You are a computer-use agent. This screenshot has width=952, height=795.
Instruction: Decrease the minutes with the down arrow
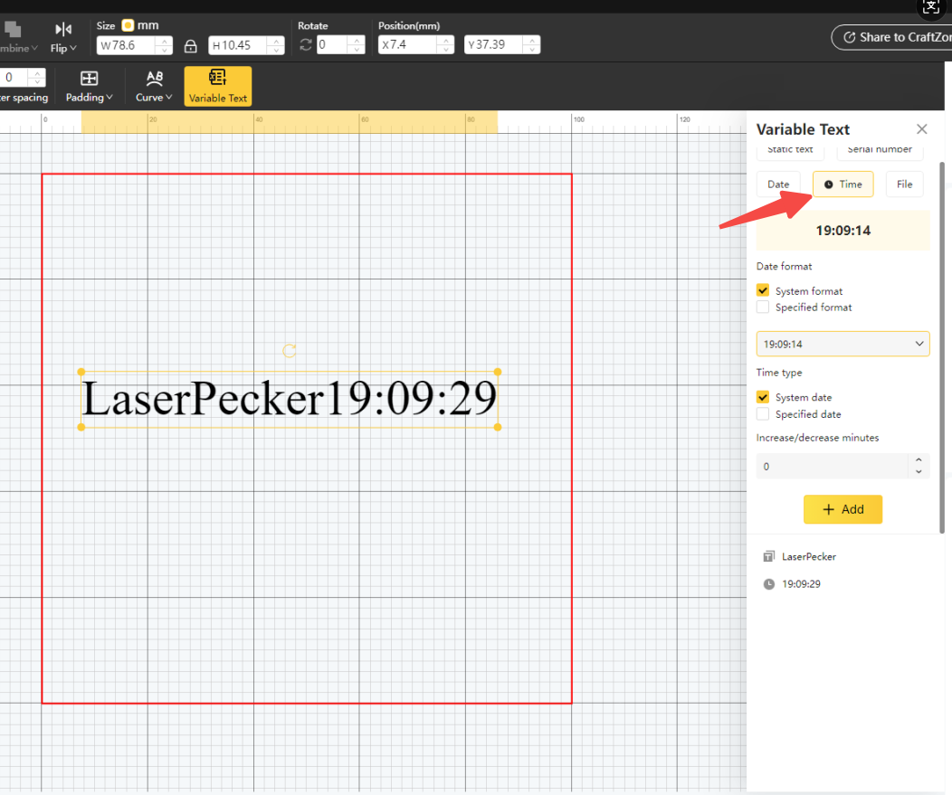pyautogui.click(x=919, y=471)
